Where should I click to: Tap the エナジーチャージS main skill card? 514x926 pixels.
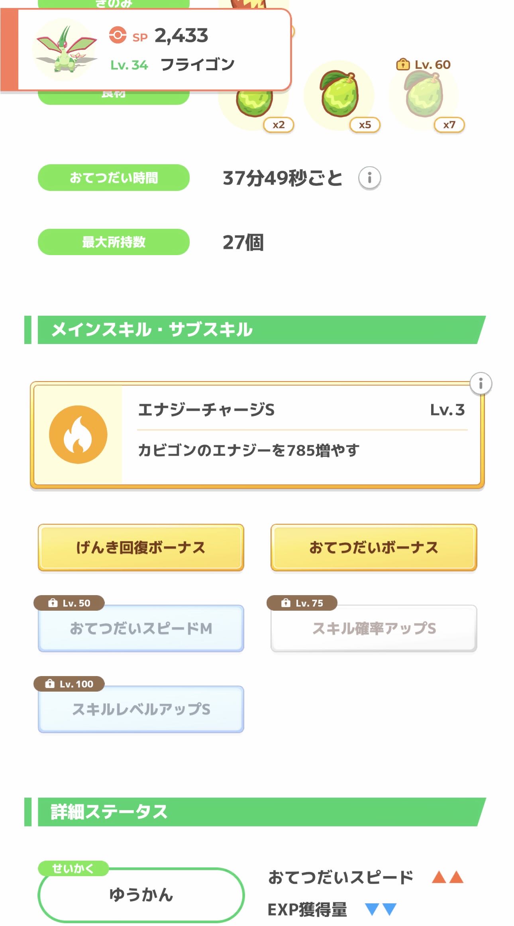pos(279,434)
